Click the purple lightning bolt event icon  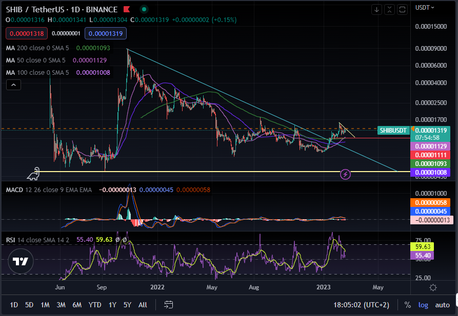click(345, 175)
